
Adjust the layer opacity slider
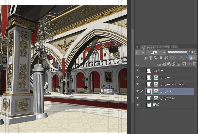(177, 52)
